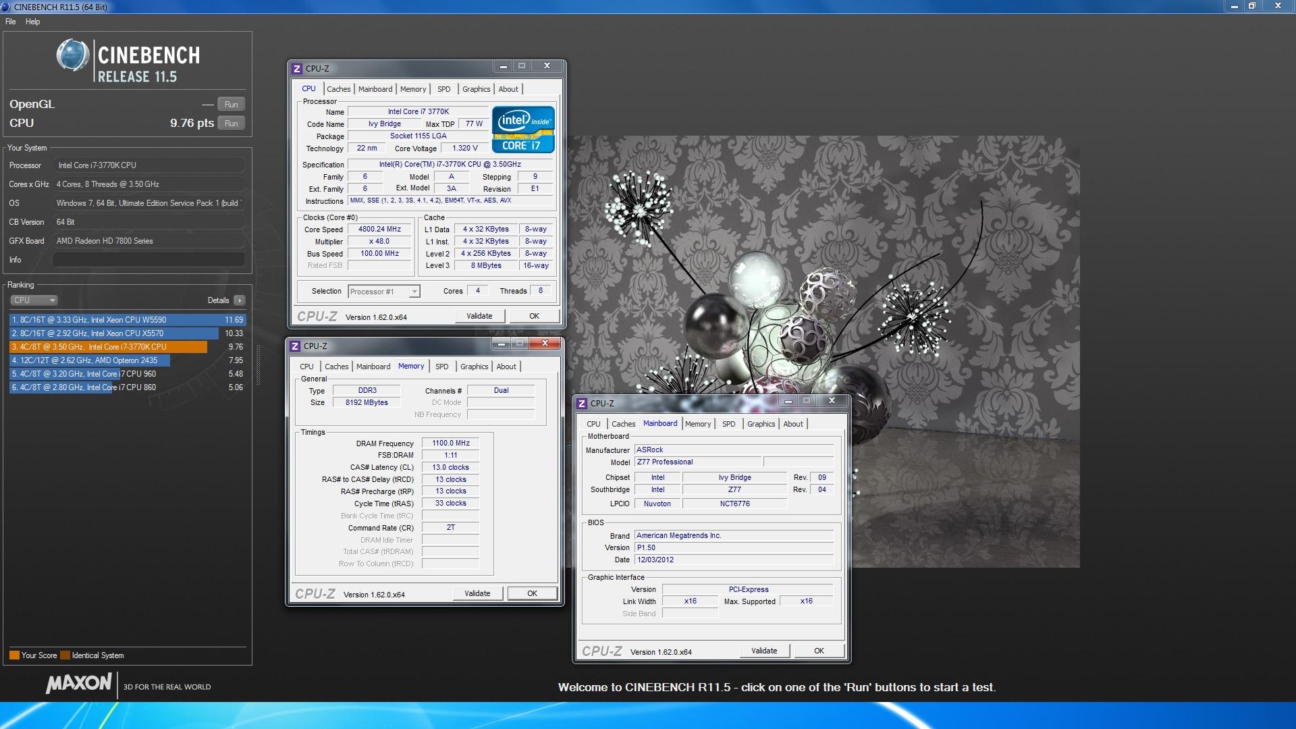Minimize the CPU-Z Memory window
This screenshot has height=729, width=1296.
[501, 344]
